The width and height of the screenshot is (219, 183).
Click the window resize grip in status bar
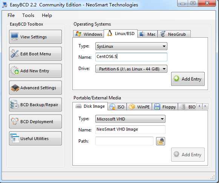click(x=213, y=177)
